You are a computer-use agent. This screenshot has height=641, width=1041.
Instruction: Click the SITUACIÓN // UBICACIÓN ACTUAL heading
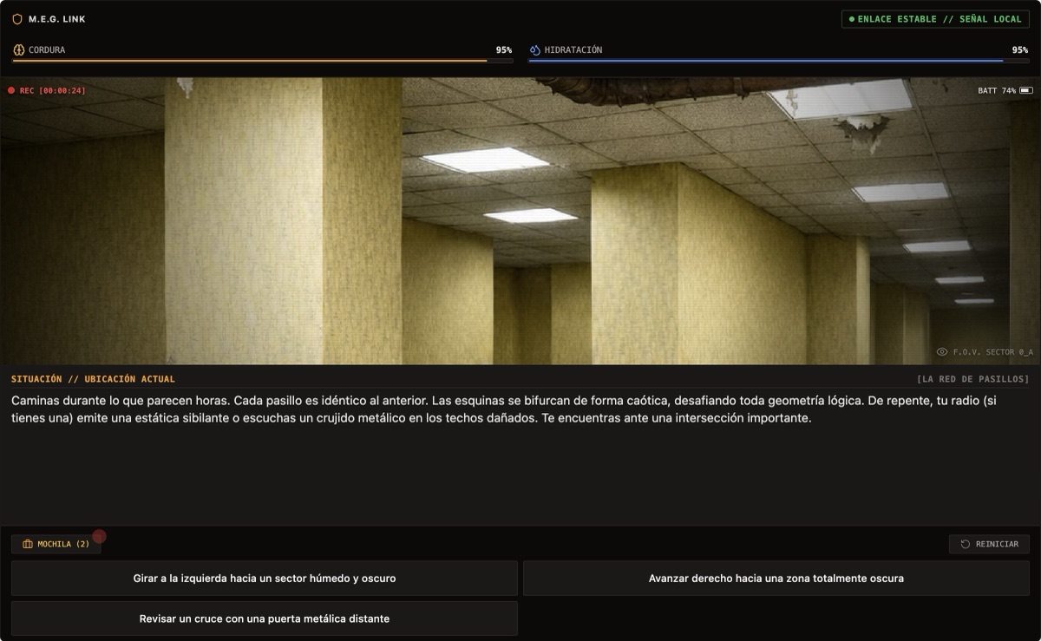tap(93, 379)
